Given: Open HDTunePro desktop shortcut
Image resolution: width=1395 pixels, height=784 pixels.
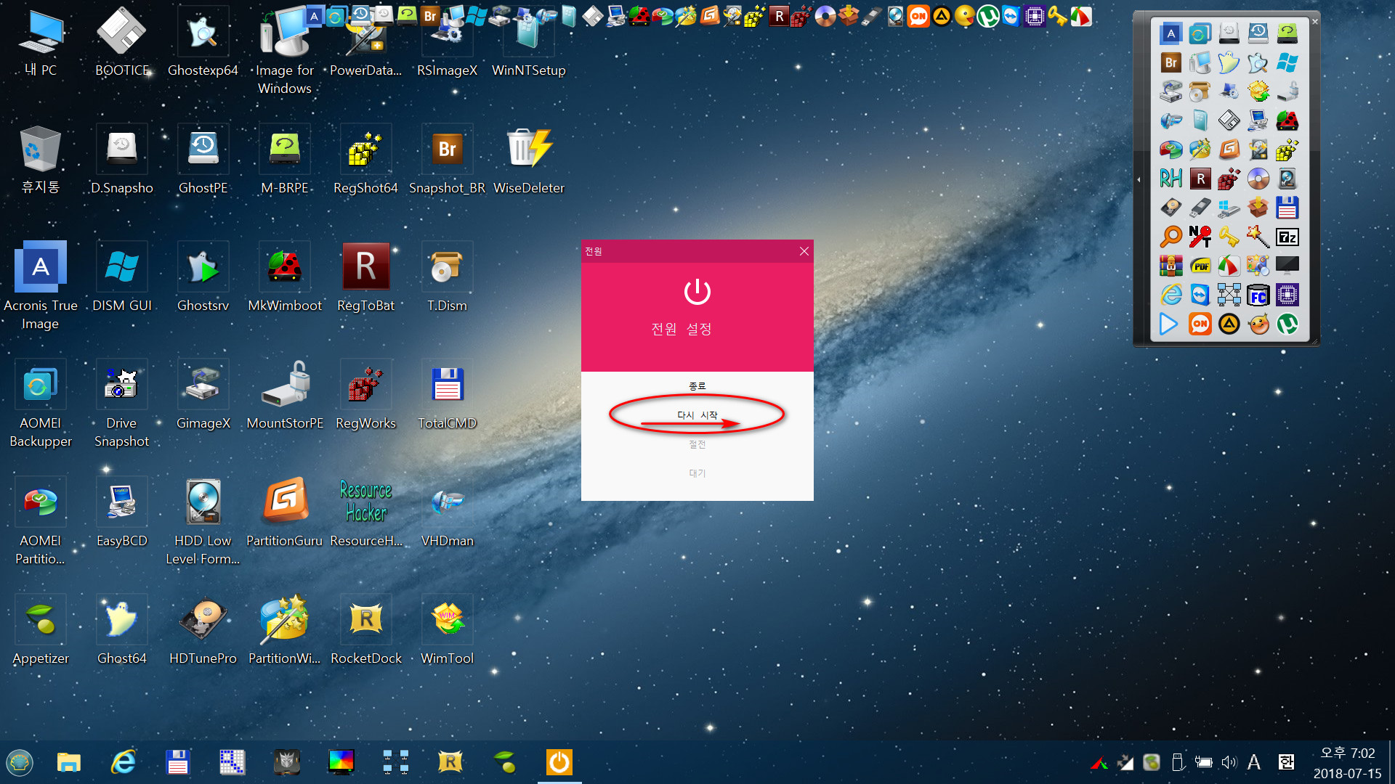Looking at the screenshot, I should pos(203,630).
